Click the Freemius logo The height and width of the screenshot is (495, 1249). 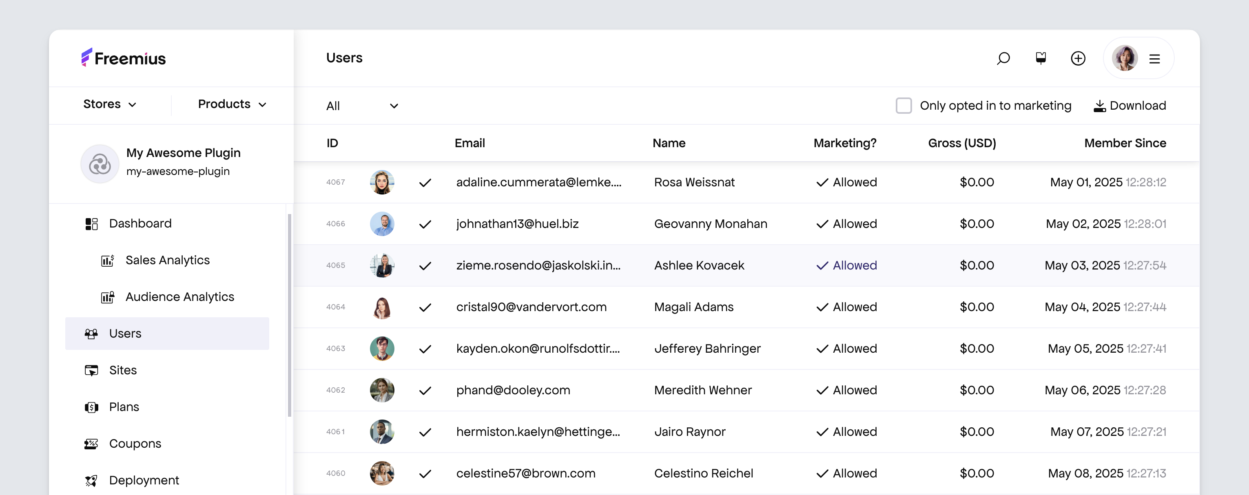pyautogui.click(x=123, y=58)
